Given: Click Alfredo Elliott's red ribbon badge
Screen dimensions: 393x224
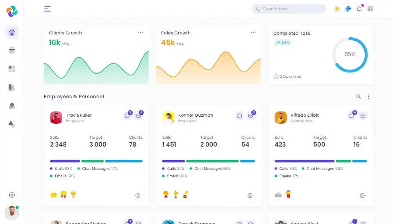Looking at the screenshot, I should 288,195.
